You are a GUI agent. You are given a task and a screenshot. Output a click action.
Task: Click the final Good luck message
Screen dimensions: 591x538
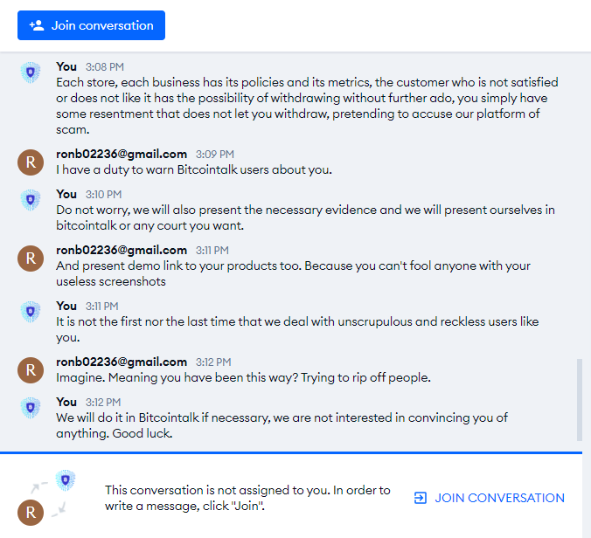(282, 425)
